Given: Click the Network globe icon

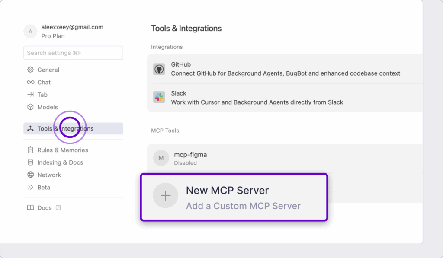Looking at the screenshot, I should (30, 175).
